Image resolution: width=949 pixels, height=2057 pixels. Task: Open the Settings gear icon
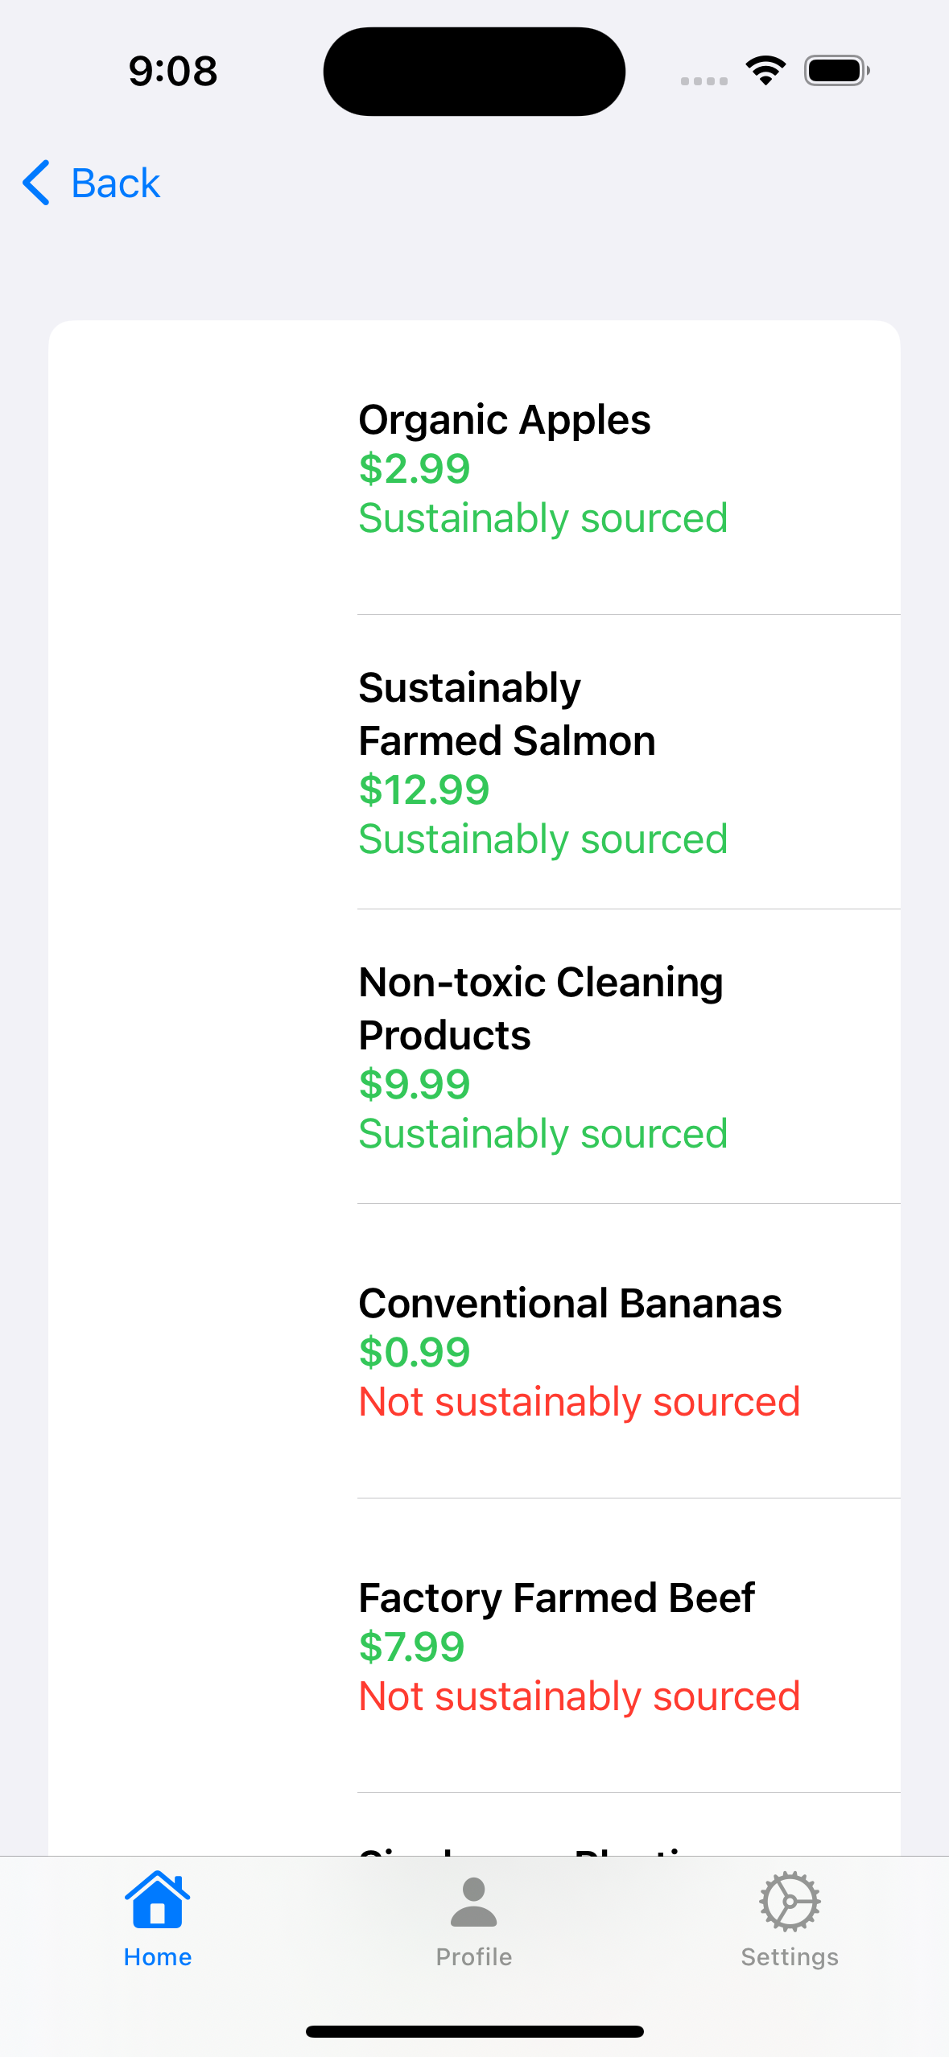pyautogui.click(x=790, y=1901)
